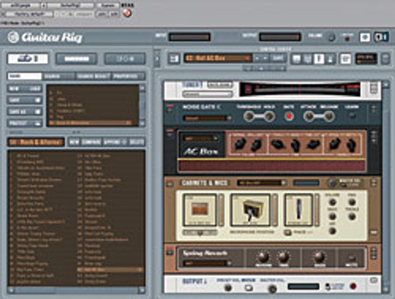Click the NI power icon in top right
Image resolution: width=395 pixels, height=299 pixels.
[381, 37]
